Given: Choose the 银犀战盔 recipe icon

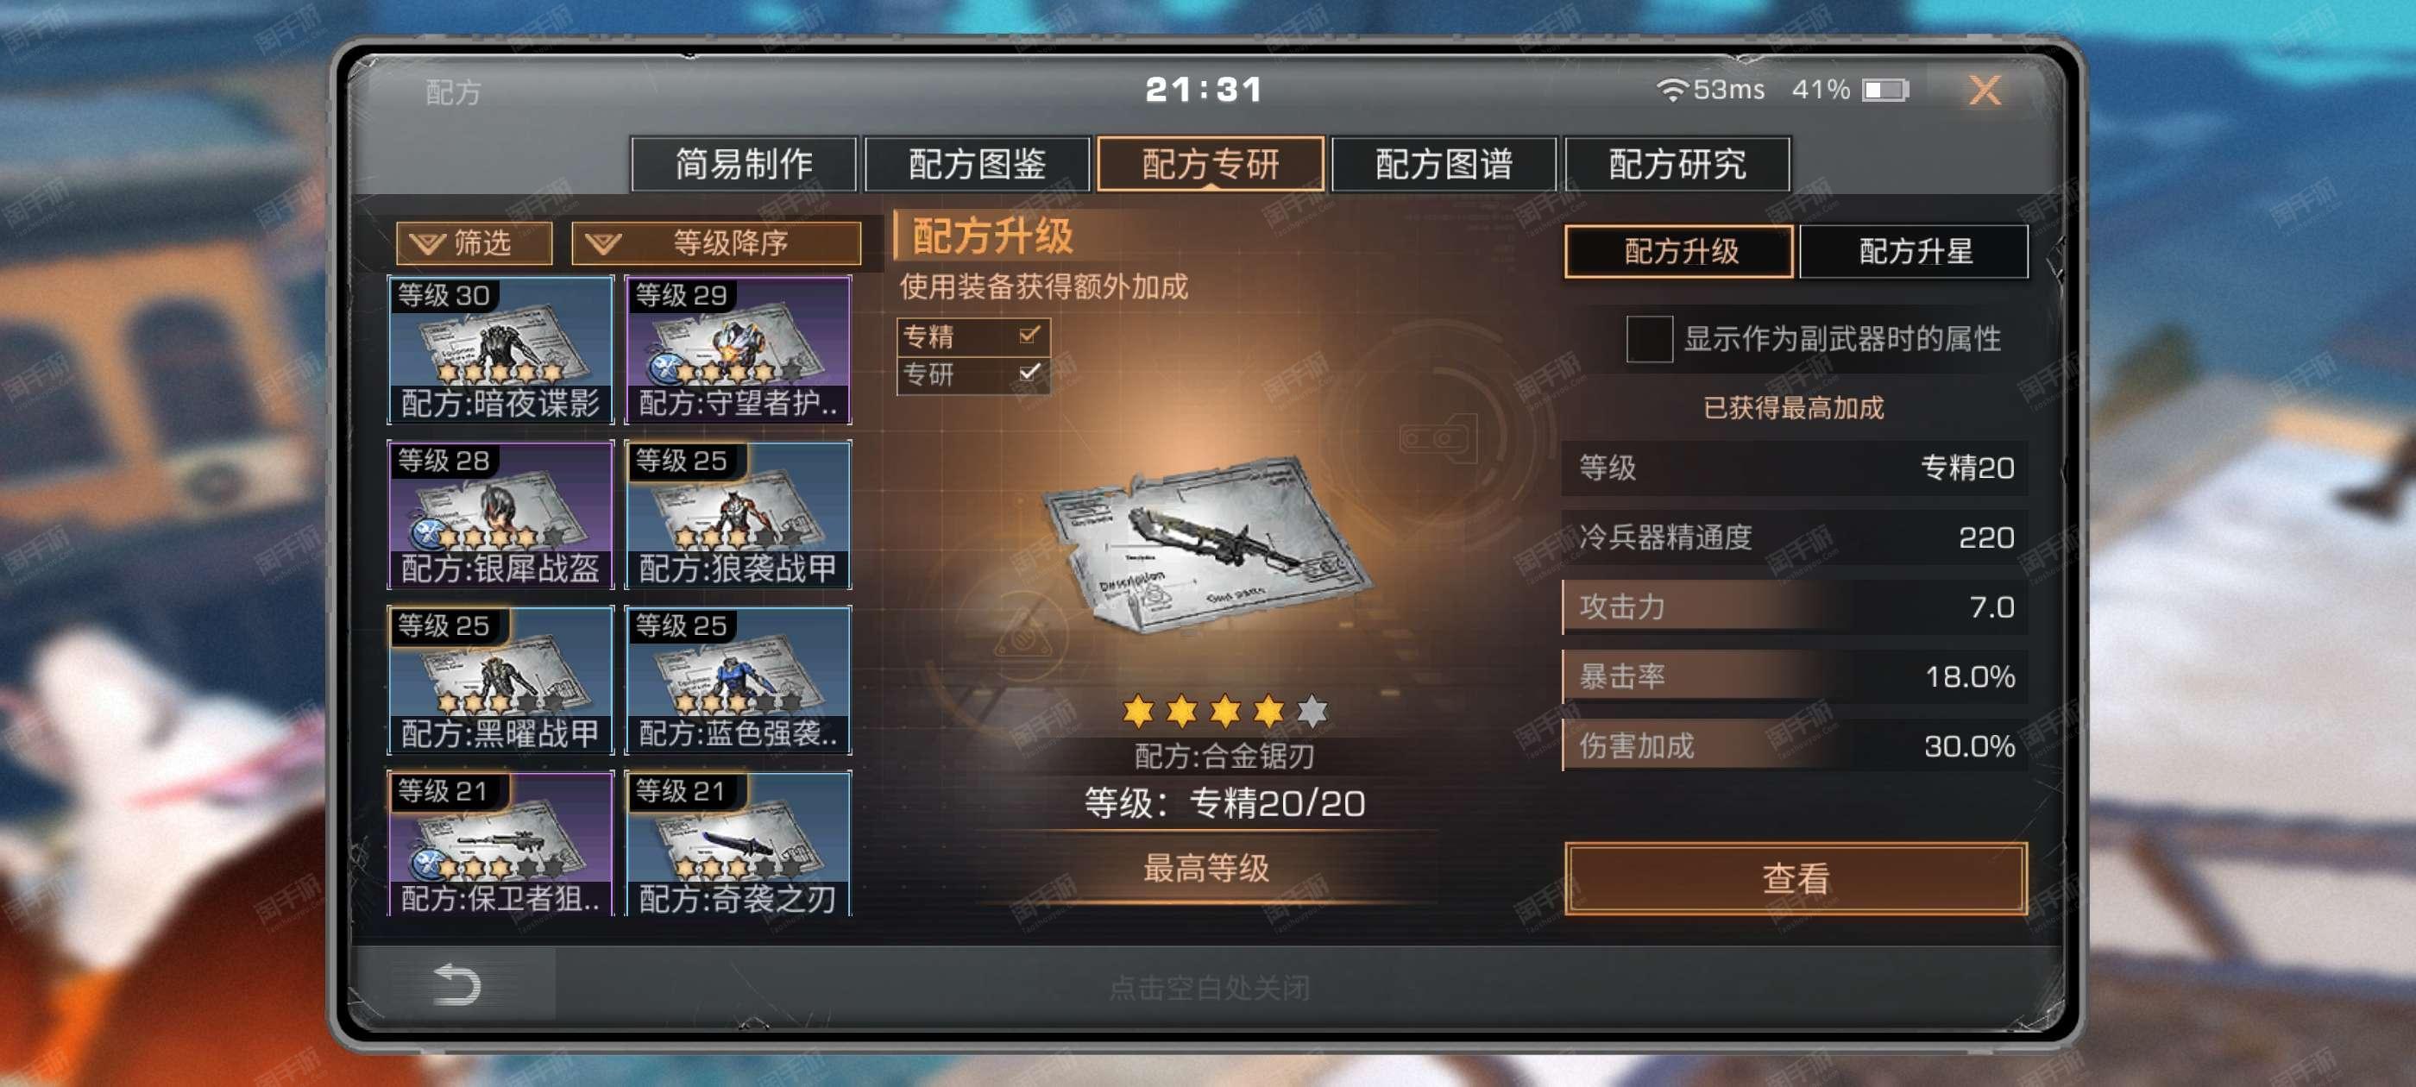Looking at the screenshot, I should [500, 514].
